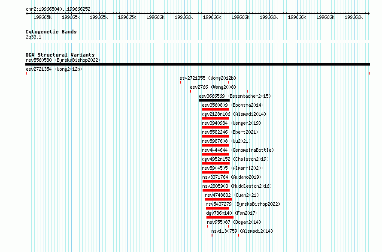Click the nsv5582246 (Ebert2021) label
Image resolution: width=382 pixels, height=252 pixels.
tap(230, 132)
